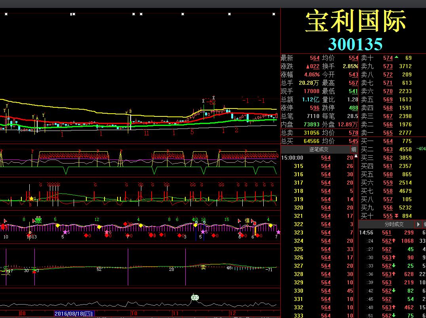Click the 总手 value 20.28万
This screenshot has width=426, height=318.
pos(309,83)
